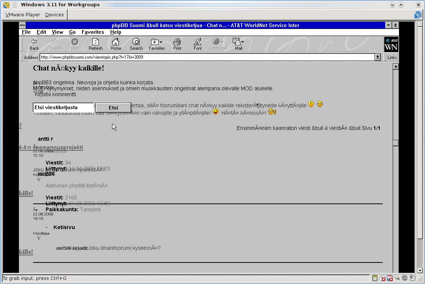Open the window system menu box

click(22, 25)
